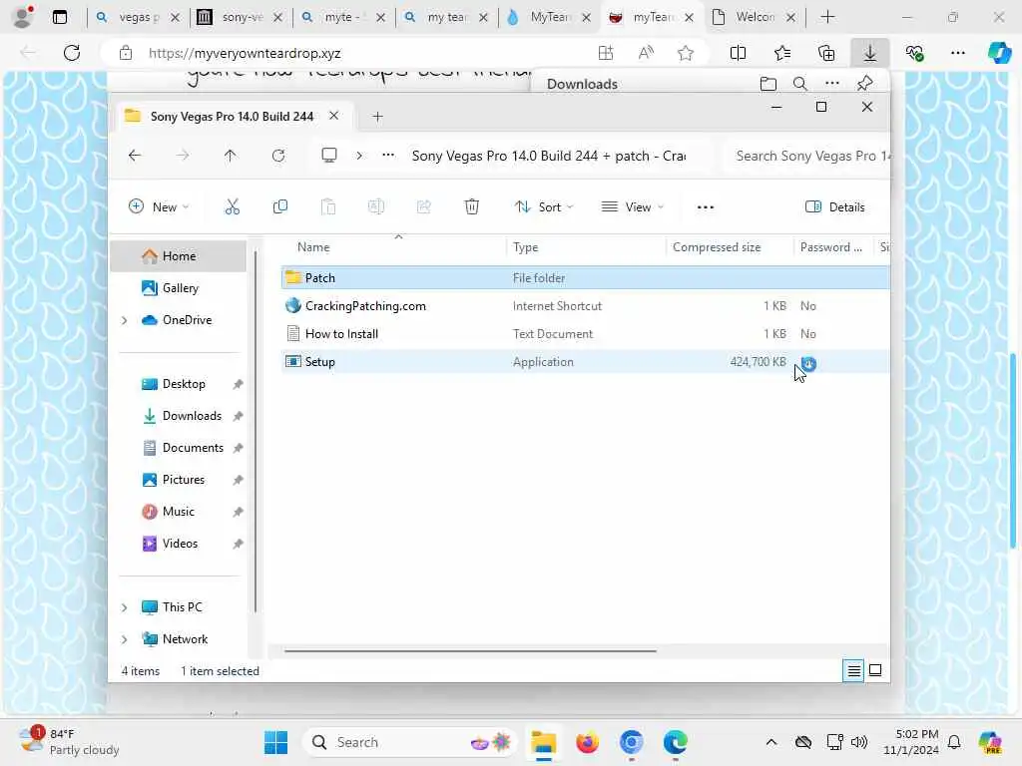The image size is (1022, 766).
Task: Switch to large thumbnails view in status bar
Action: coord(875,670)
